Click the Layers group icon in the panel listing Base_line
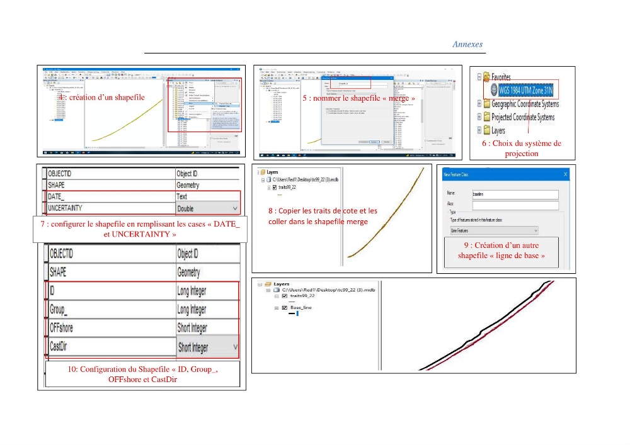 point(268,284)
